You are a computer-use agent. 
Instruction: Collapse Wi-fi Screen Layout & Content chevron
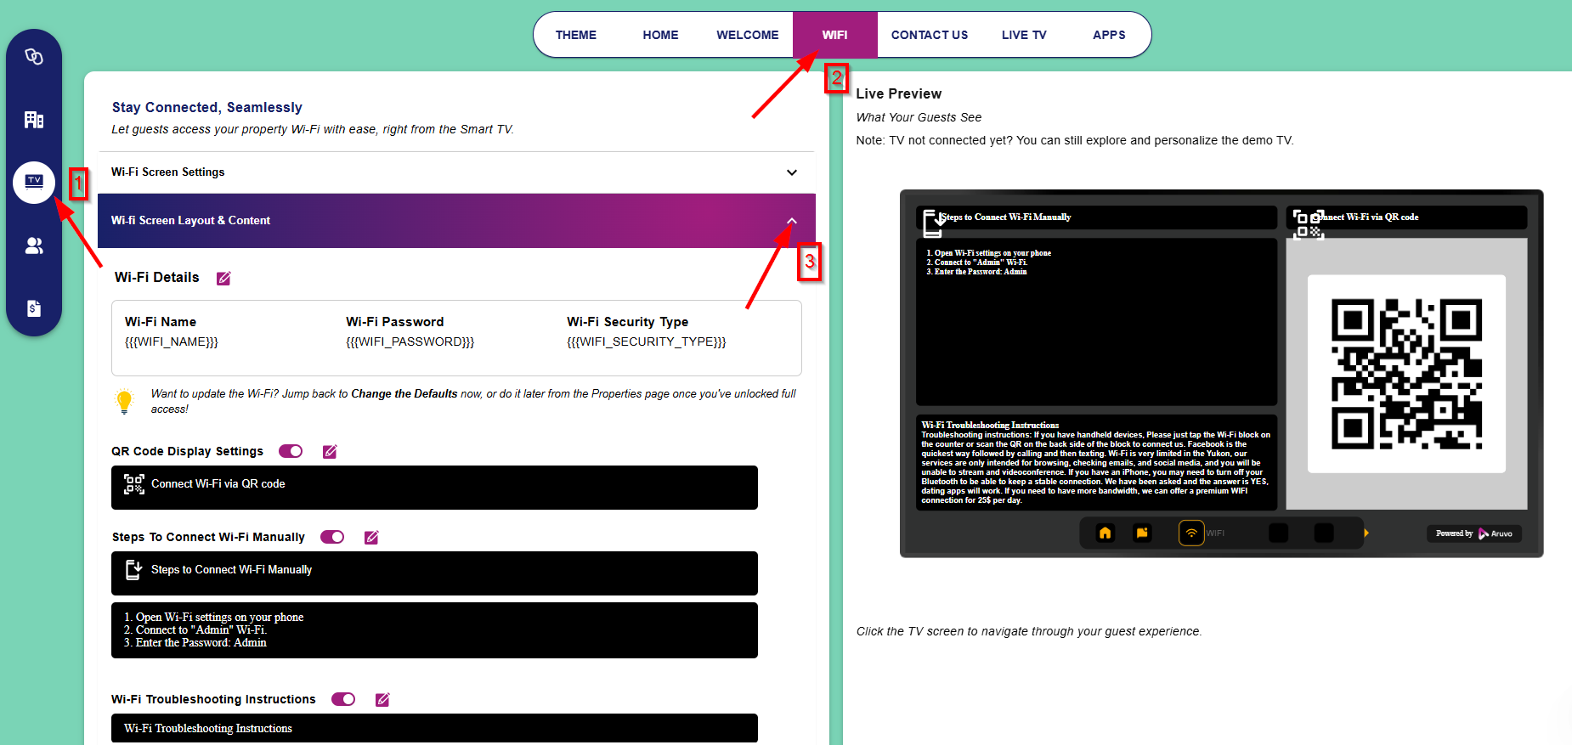pyautogui.click(x=792, y=221)
